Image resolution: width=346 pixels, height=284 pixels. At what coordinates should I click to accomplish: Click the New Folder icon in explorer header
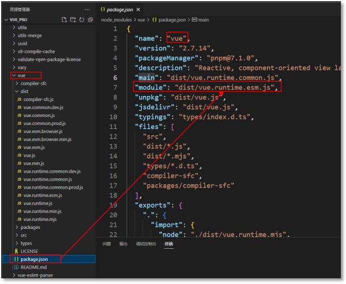[x=73, y=20]
